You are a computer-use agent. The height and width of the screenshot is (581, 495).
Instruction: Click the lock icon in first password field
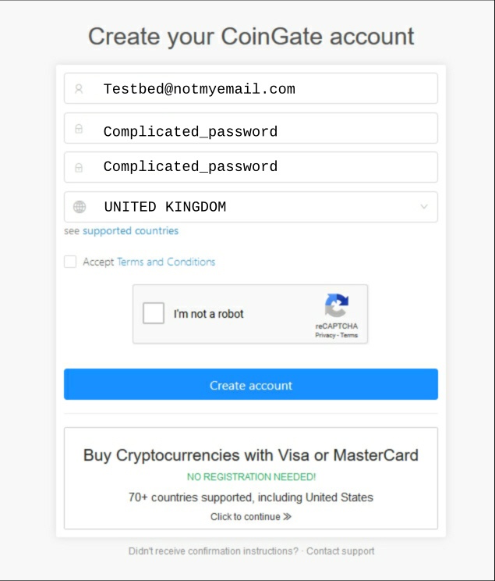point(79,129)
